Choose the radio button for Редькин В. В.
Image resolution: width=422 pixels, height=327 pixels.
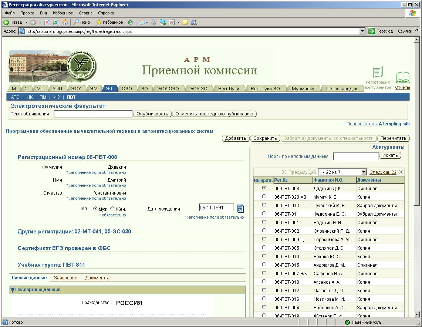point(264,222)
